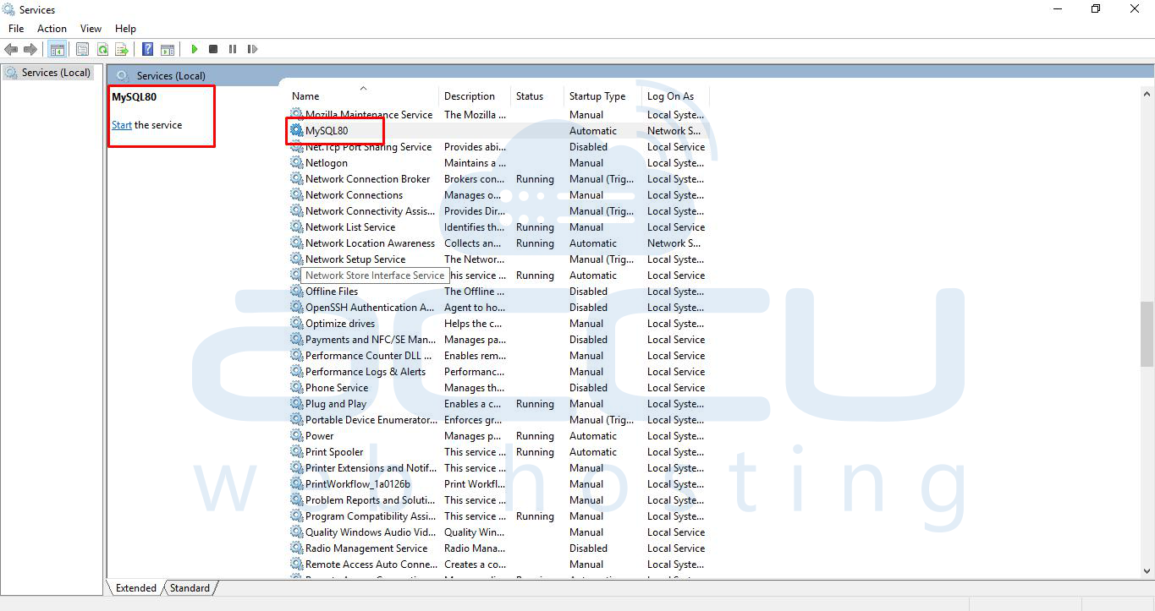Click the Print Spooler gear icon

296,451
